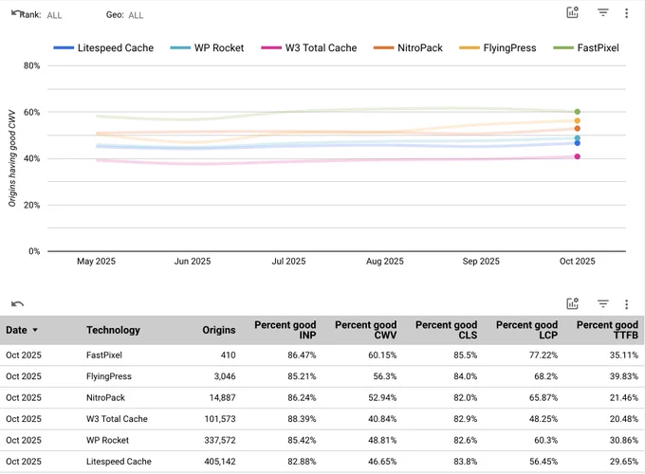Click the origins value 405,142

point(220,462)
